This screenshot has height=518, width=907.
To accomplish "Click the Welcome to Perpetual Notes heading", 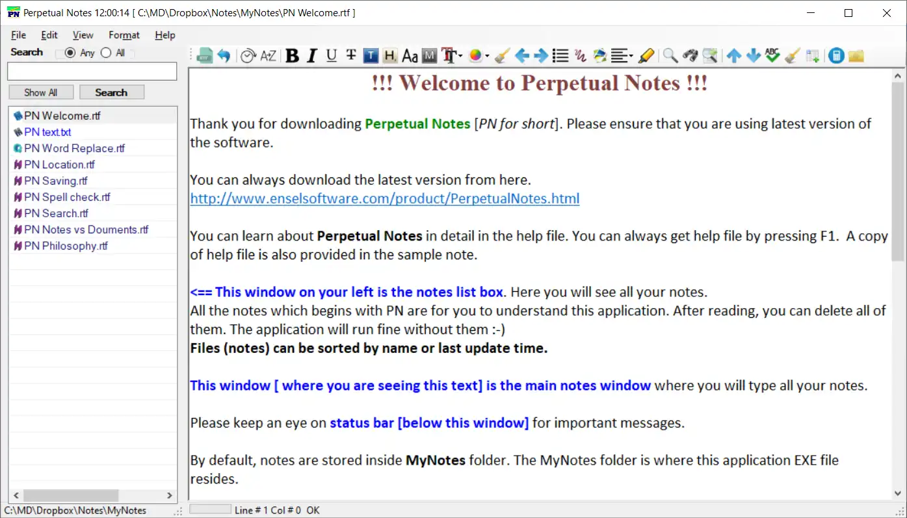I will pyautogui.click(x=540, y=83).
